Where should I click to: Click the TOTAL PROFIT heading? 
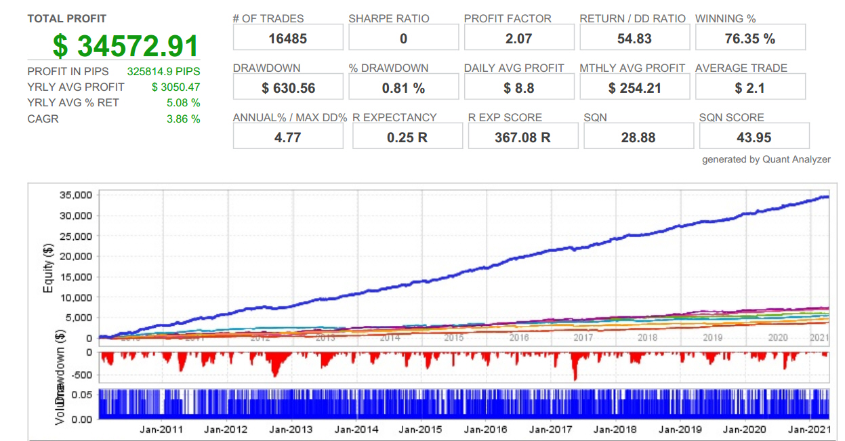tap(67, 19)
